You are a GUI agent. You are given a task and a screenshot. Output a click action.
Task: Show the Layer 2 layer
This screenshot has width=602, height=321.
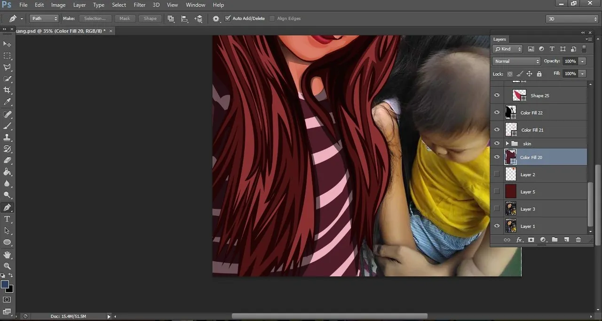point(497,174)
